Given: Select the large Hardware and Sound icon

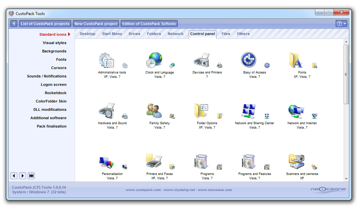Looking at the screenshot, I should pos(107,111).
